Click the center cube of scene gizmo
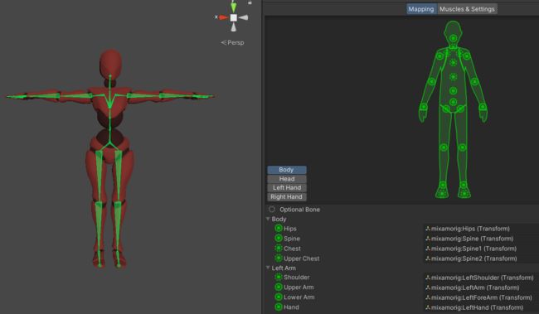The width and height of the screenshot is (539, 314). click(233, 17)
